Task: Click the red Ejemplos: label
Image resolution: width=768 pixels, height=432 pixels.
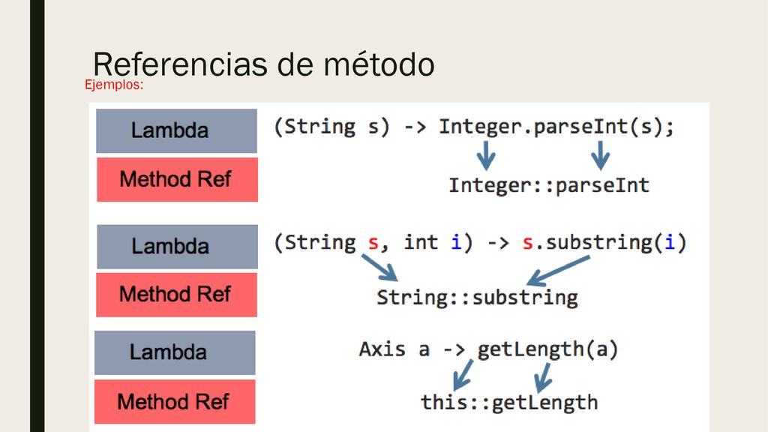Action: click(114, 85)
